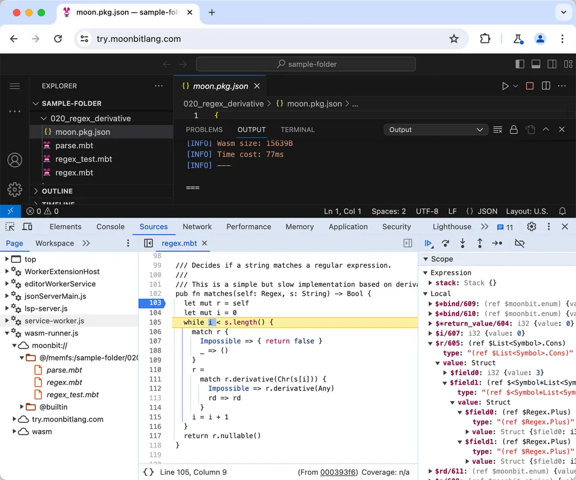Click the Step into function icon
Image resolution: width=576 pixels, height=480 pixels.
(x=462, y=243)
